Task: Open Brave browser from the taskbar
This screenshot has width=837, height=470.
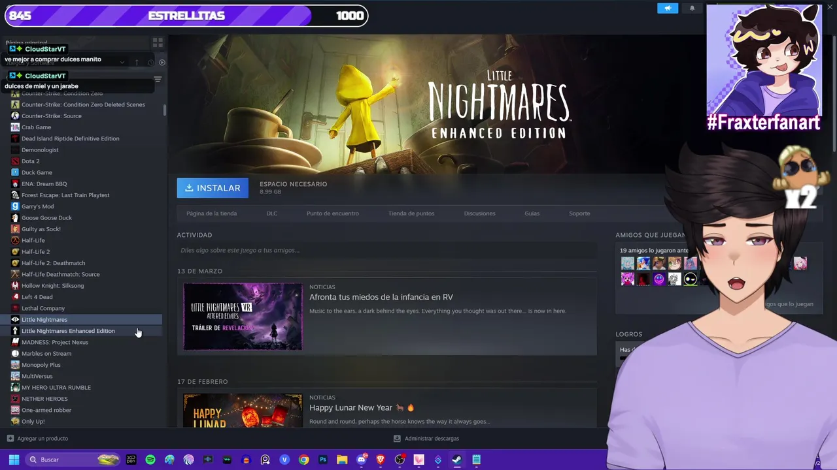Action: coord(381,460)
